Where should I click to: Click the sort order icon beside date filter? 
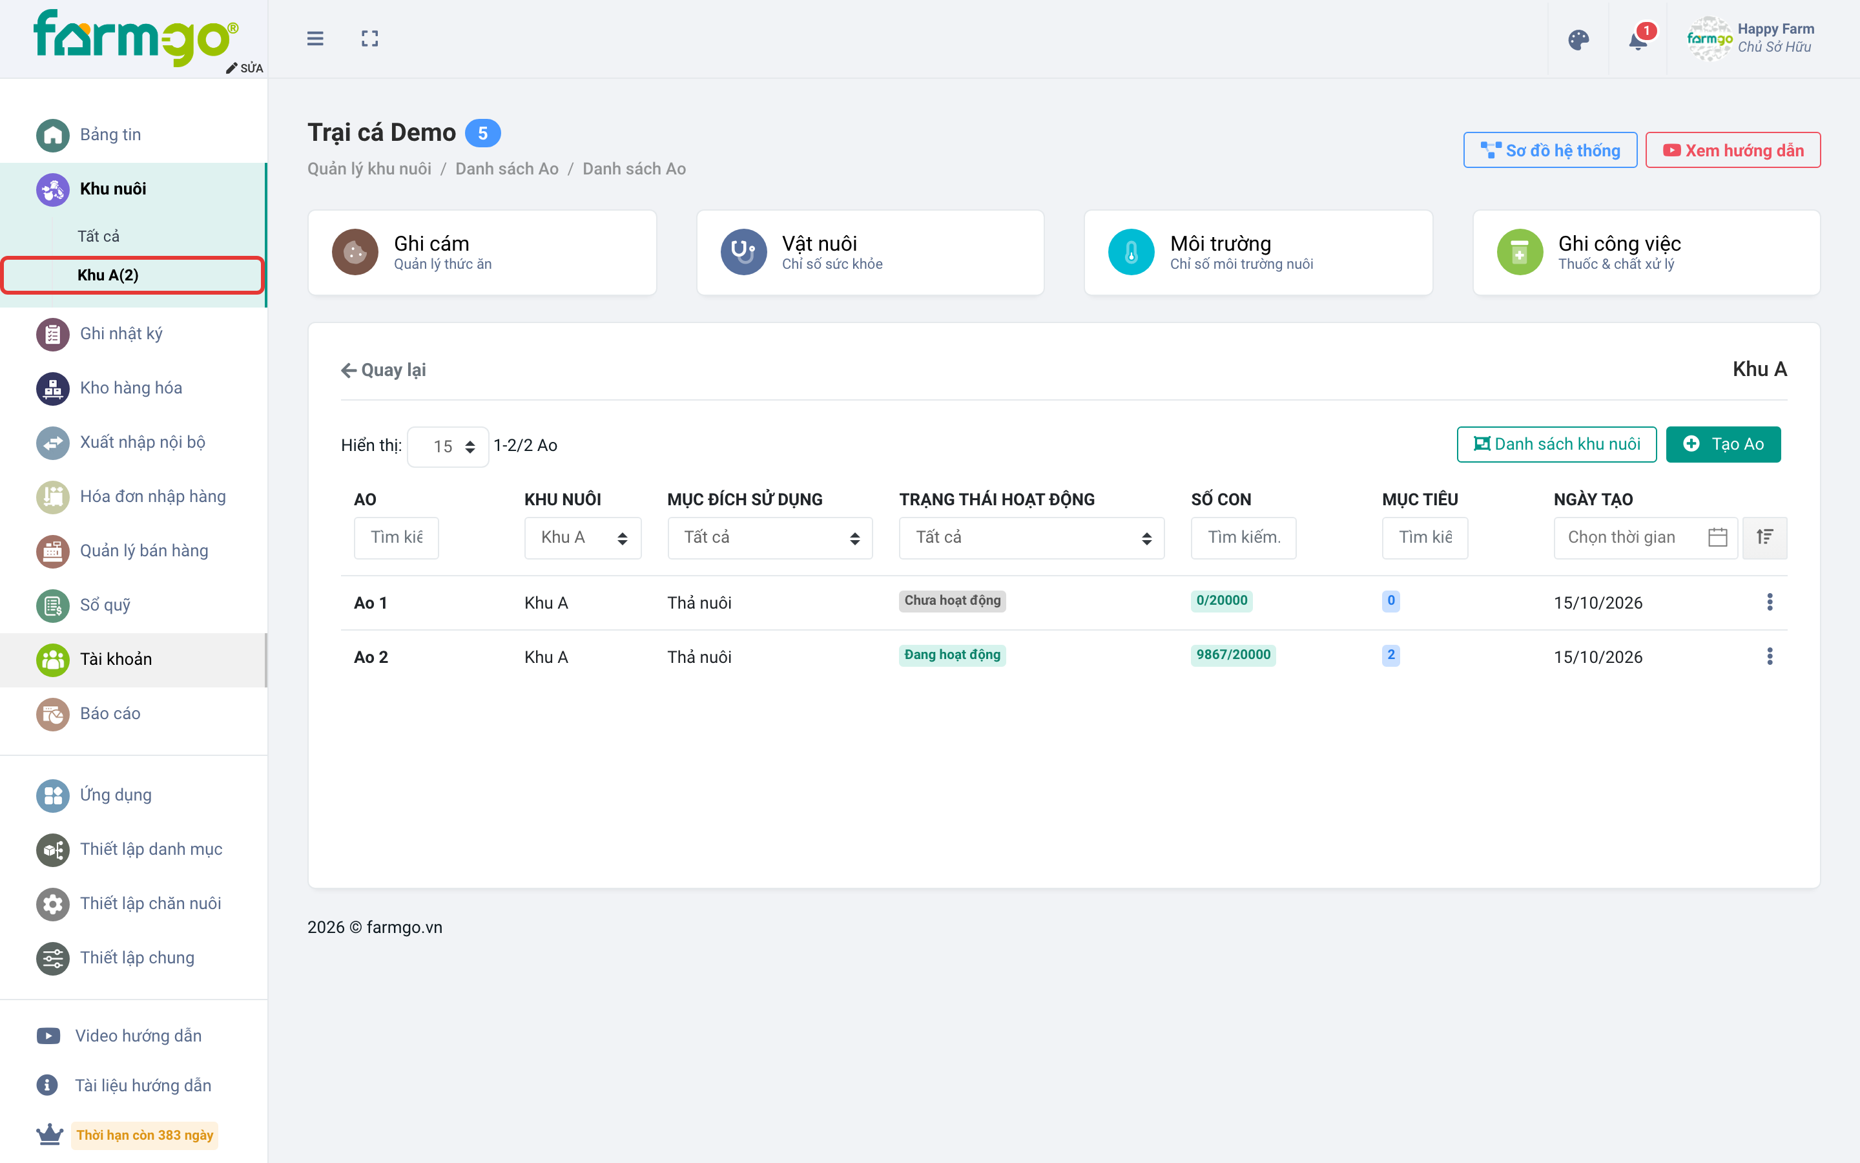point(1764,537)
